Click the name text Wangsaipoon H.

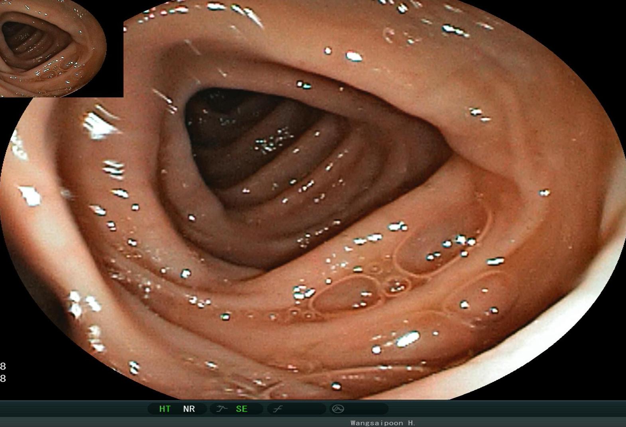tap(383, 423)
